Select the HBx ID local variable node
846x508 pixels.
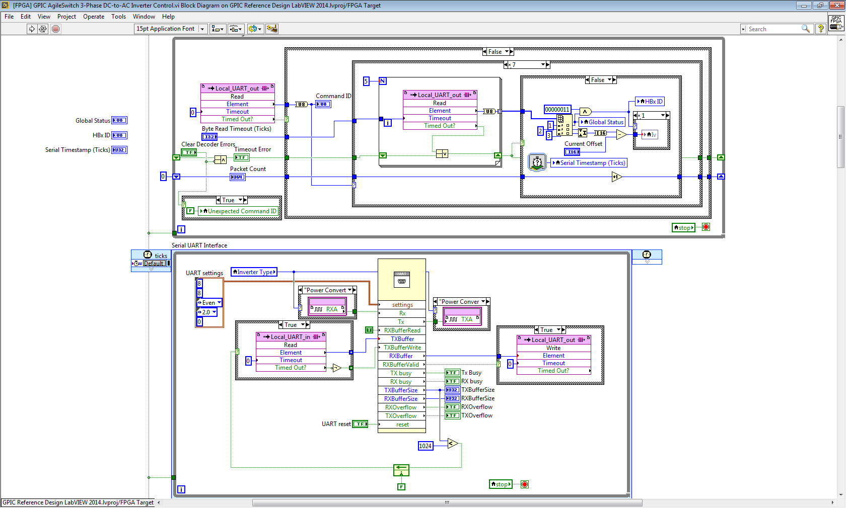pyautogui.click(x=650, y=101)
